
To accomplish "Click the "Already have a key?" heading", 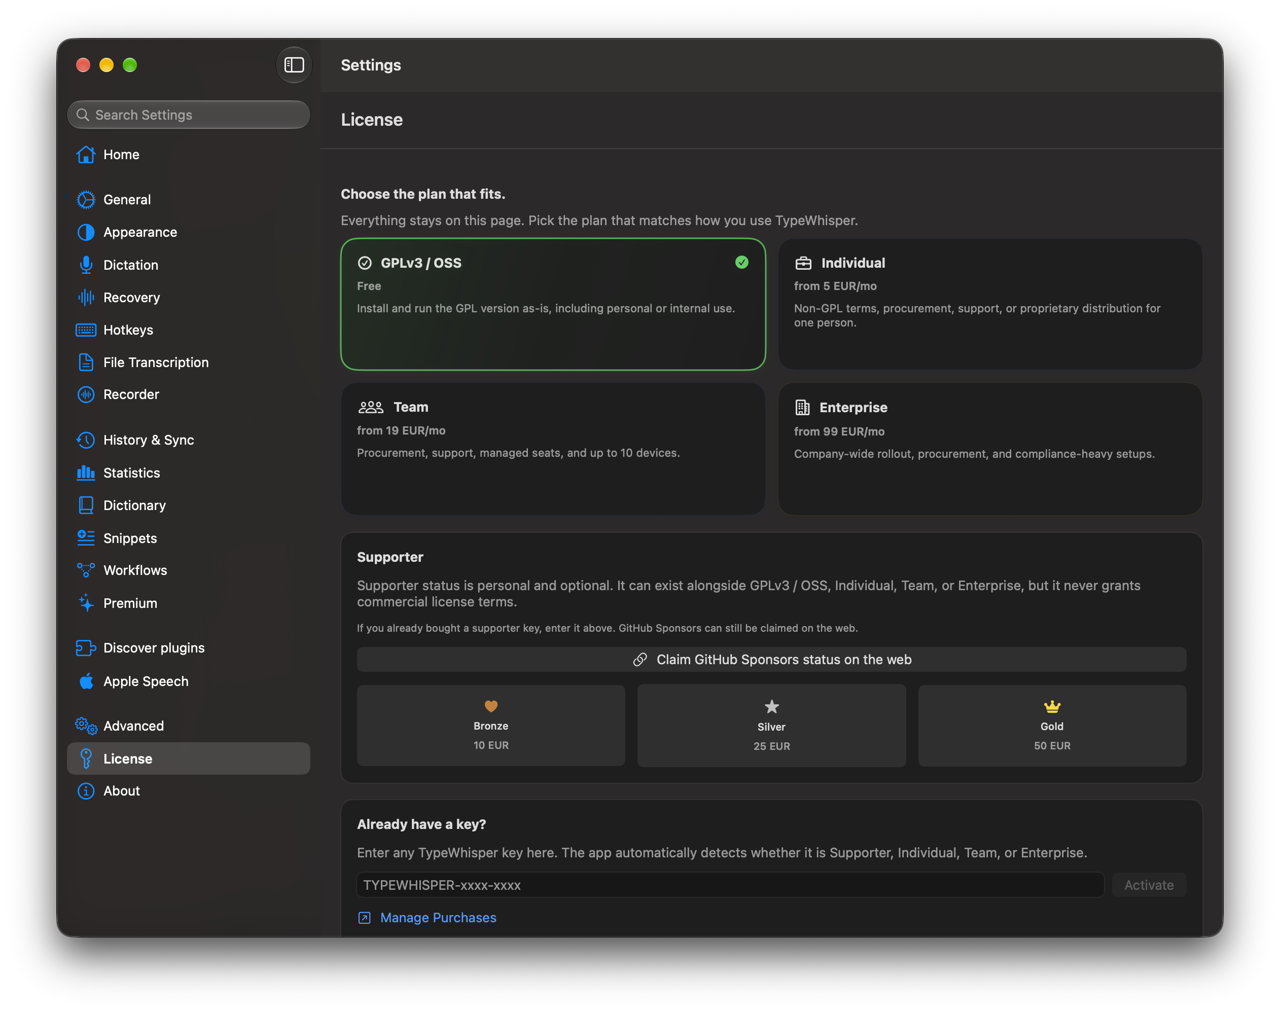I will 421,824.
